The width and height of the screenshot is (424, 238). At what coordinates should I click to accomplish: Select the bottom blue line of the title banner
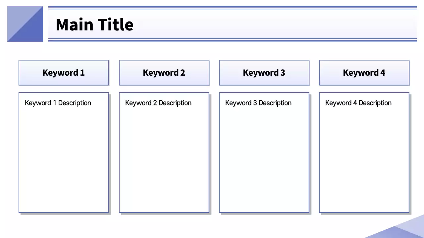[x=232, y=40]
